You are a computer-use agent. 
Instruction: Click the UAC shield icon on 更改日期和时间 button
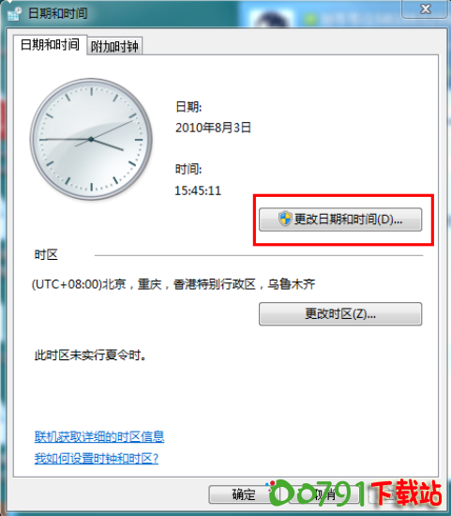click(x=285, y=219)
